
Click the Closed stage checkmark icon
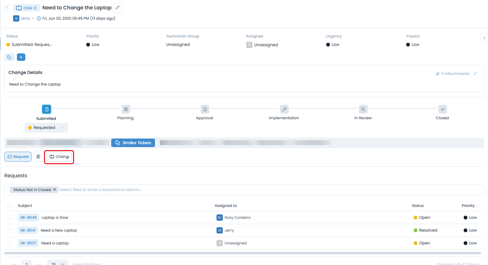click(x=442, y=109)
